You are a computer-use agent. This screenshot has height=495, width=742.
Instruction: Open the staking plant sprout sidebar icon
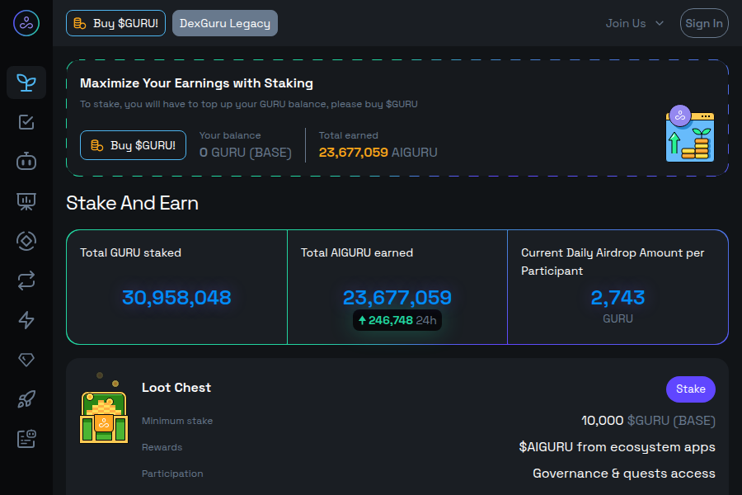pos(26,82)
